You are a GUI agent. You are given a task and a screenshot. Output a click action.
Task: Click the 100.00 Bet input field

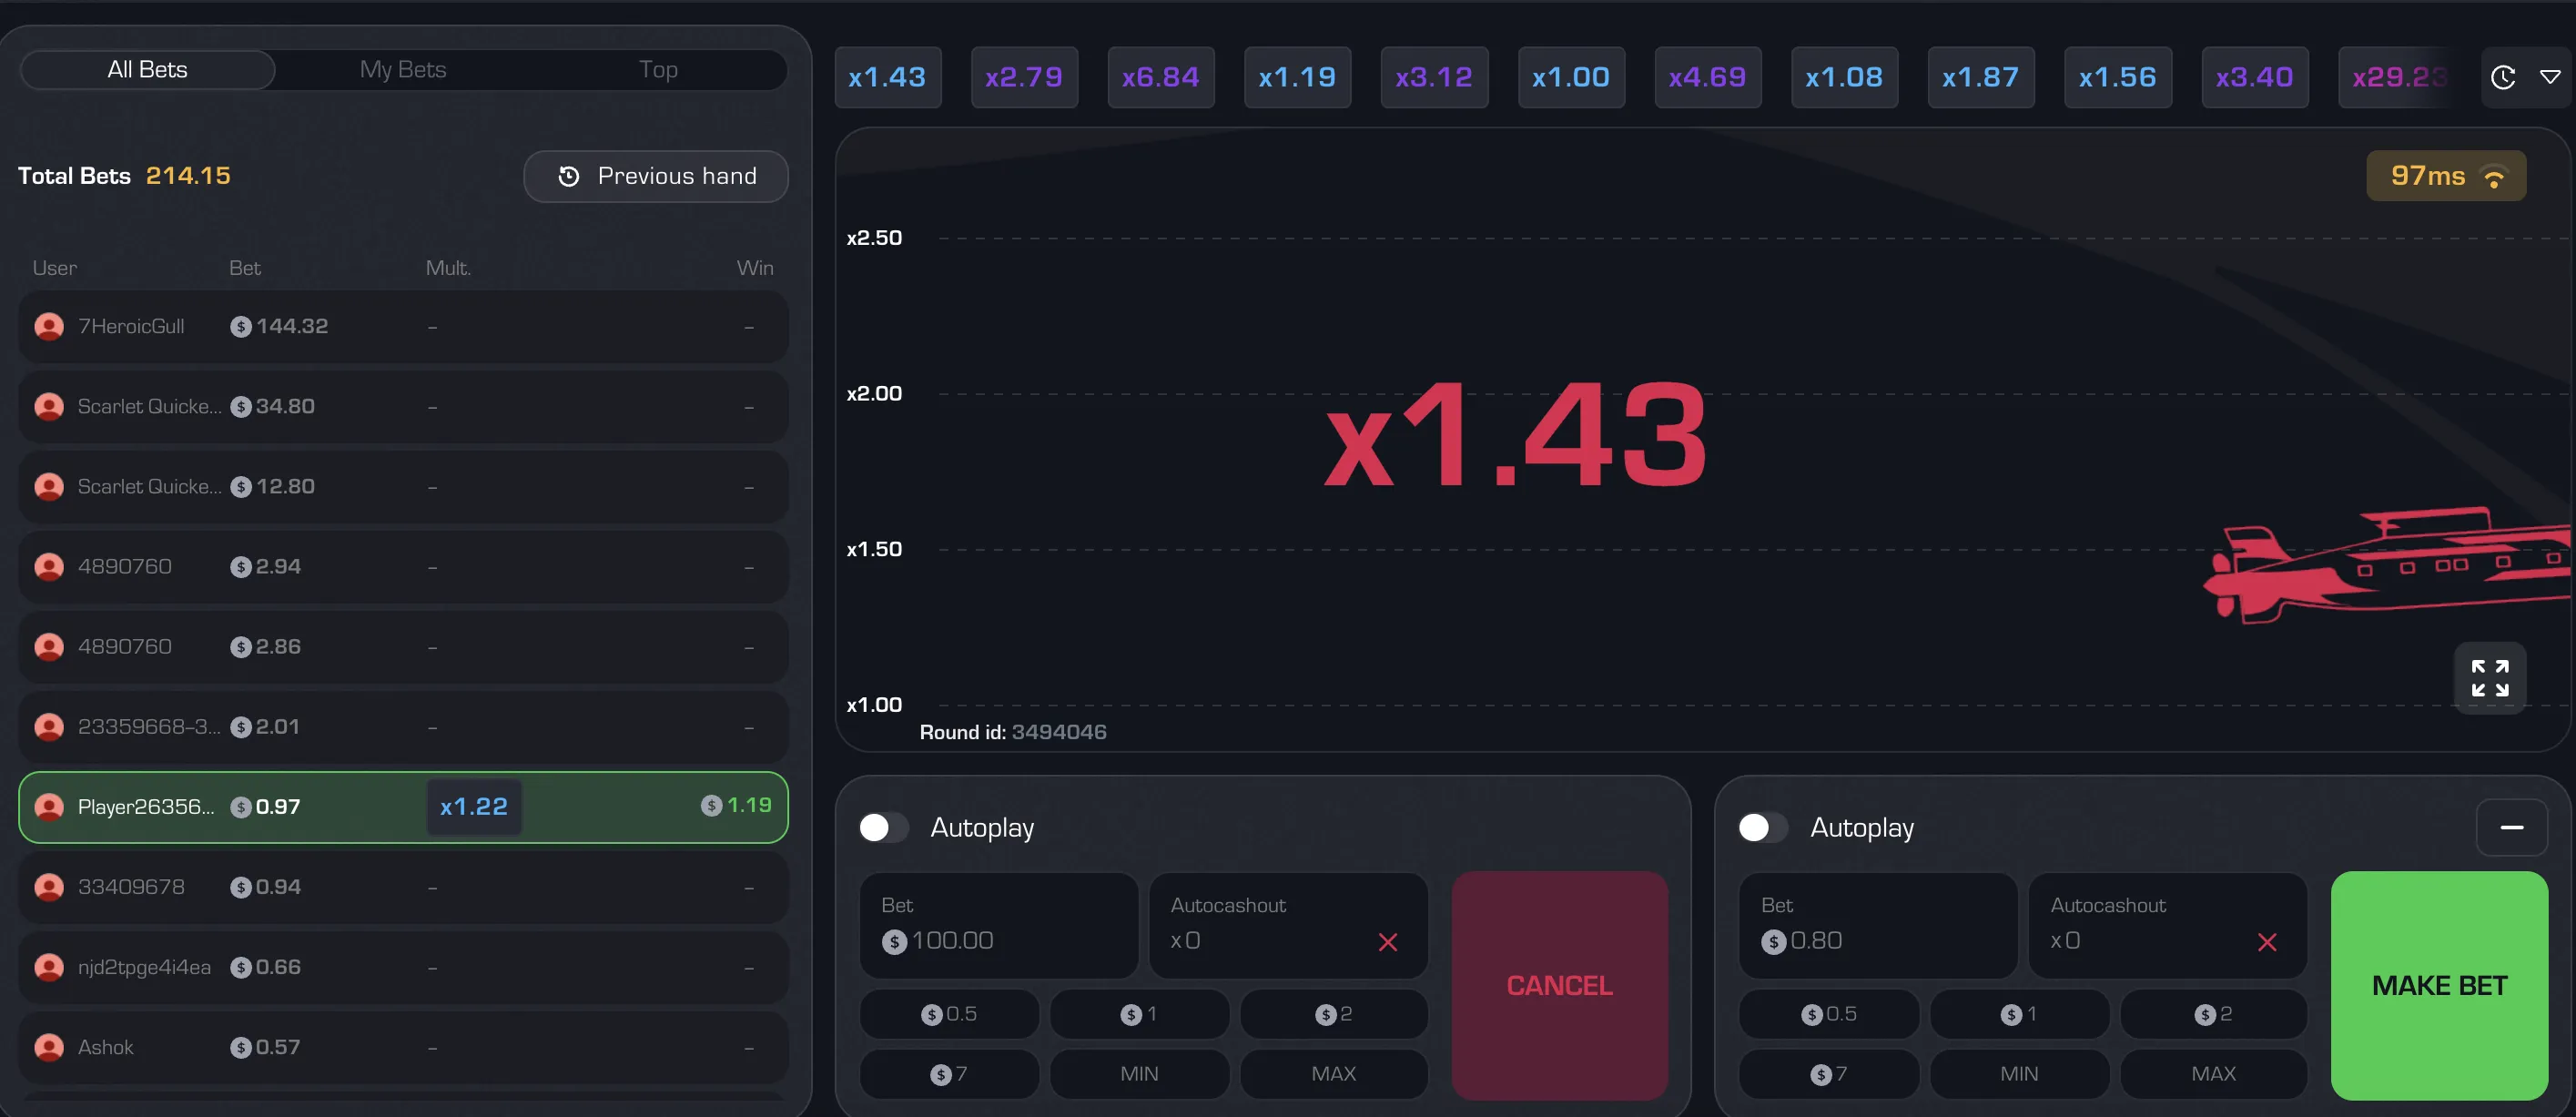tap(998, 926)
